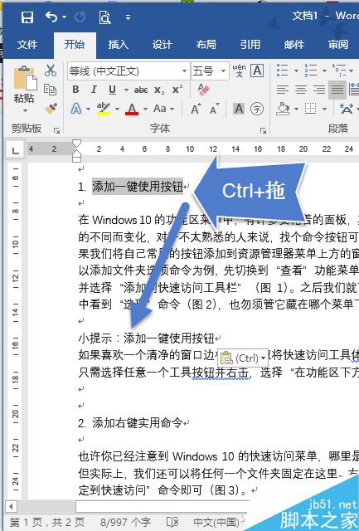
Task: Toggle superscript formatting
Action: click(x=177, y=90)
